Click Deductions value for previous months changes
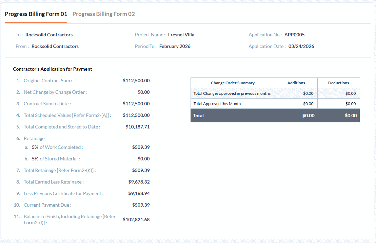This screenshot has width=376, height=243. (351, 93)
